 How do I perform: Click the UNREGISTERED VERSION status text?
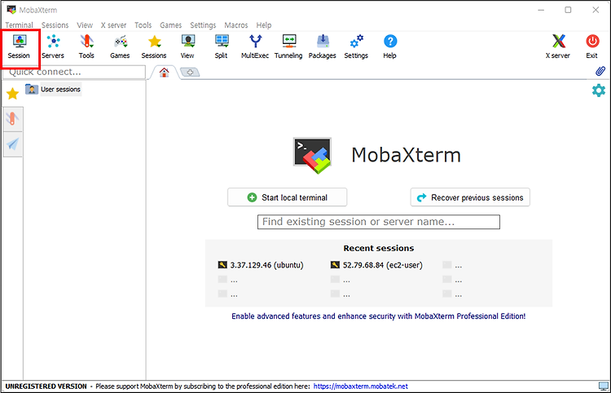(x=46, y=386)
